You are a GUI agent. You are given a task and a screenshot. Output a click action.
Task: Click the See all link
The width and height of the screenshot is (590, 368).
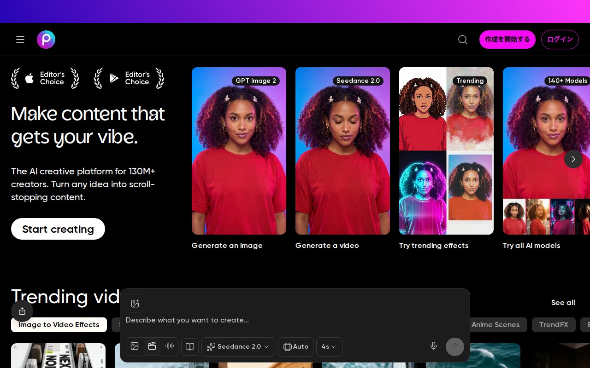click(563, 303)
